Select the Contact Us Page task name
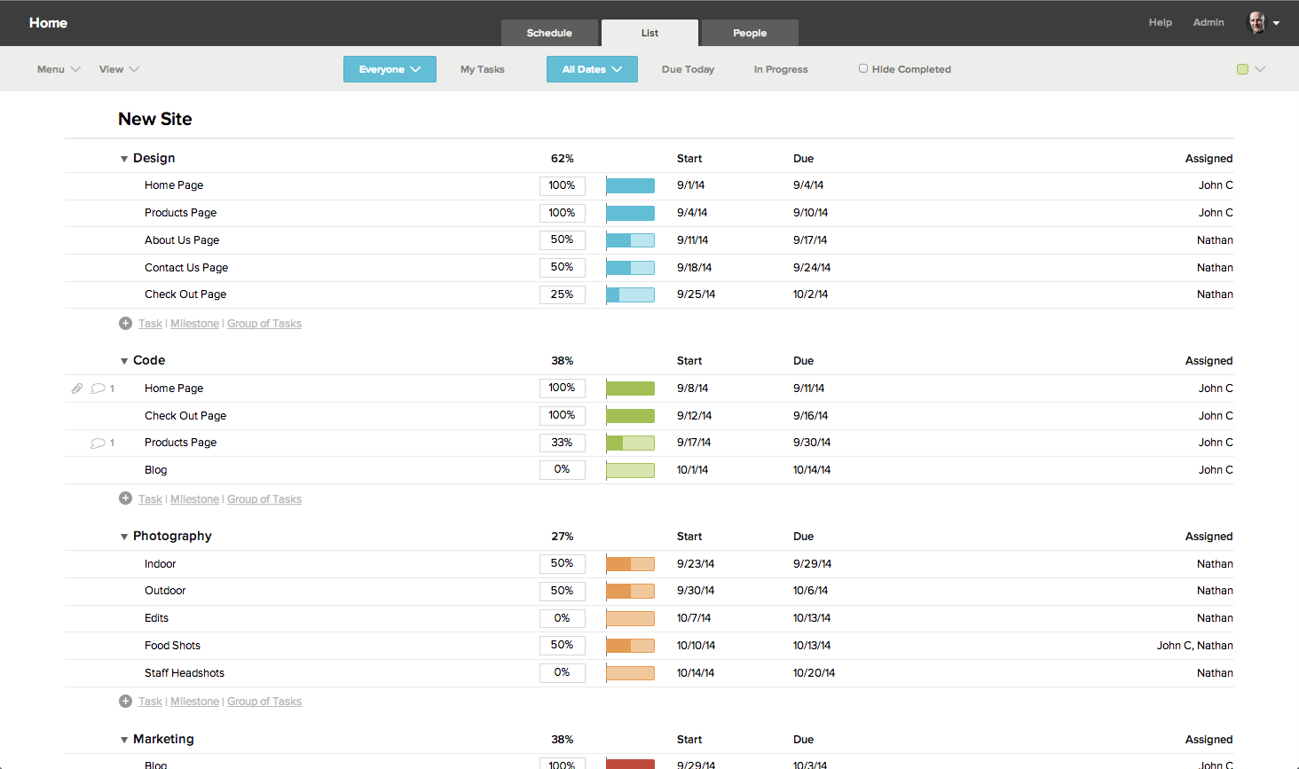 click(186, 268)
